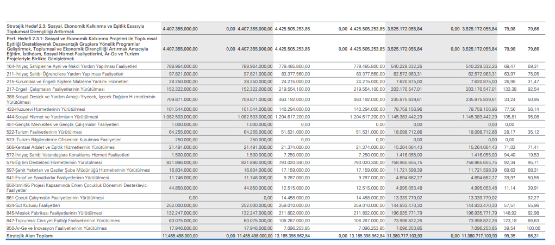Click the 522-Turizm Faaliyetlerinin Yürütülmesi label
Viewport: 555px width, 245px height.
(44, 132)
